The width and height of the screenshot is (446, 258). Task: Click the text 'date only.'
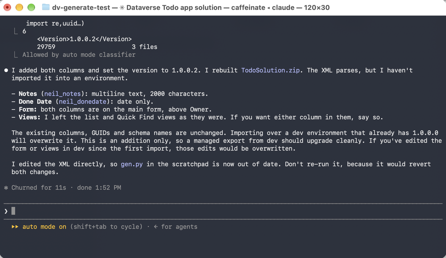(x=135, y=102)
